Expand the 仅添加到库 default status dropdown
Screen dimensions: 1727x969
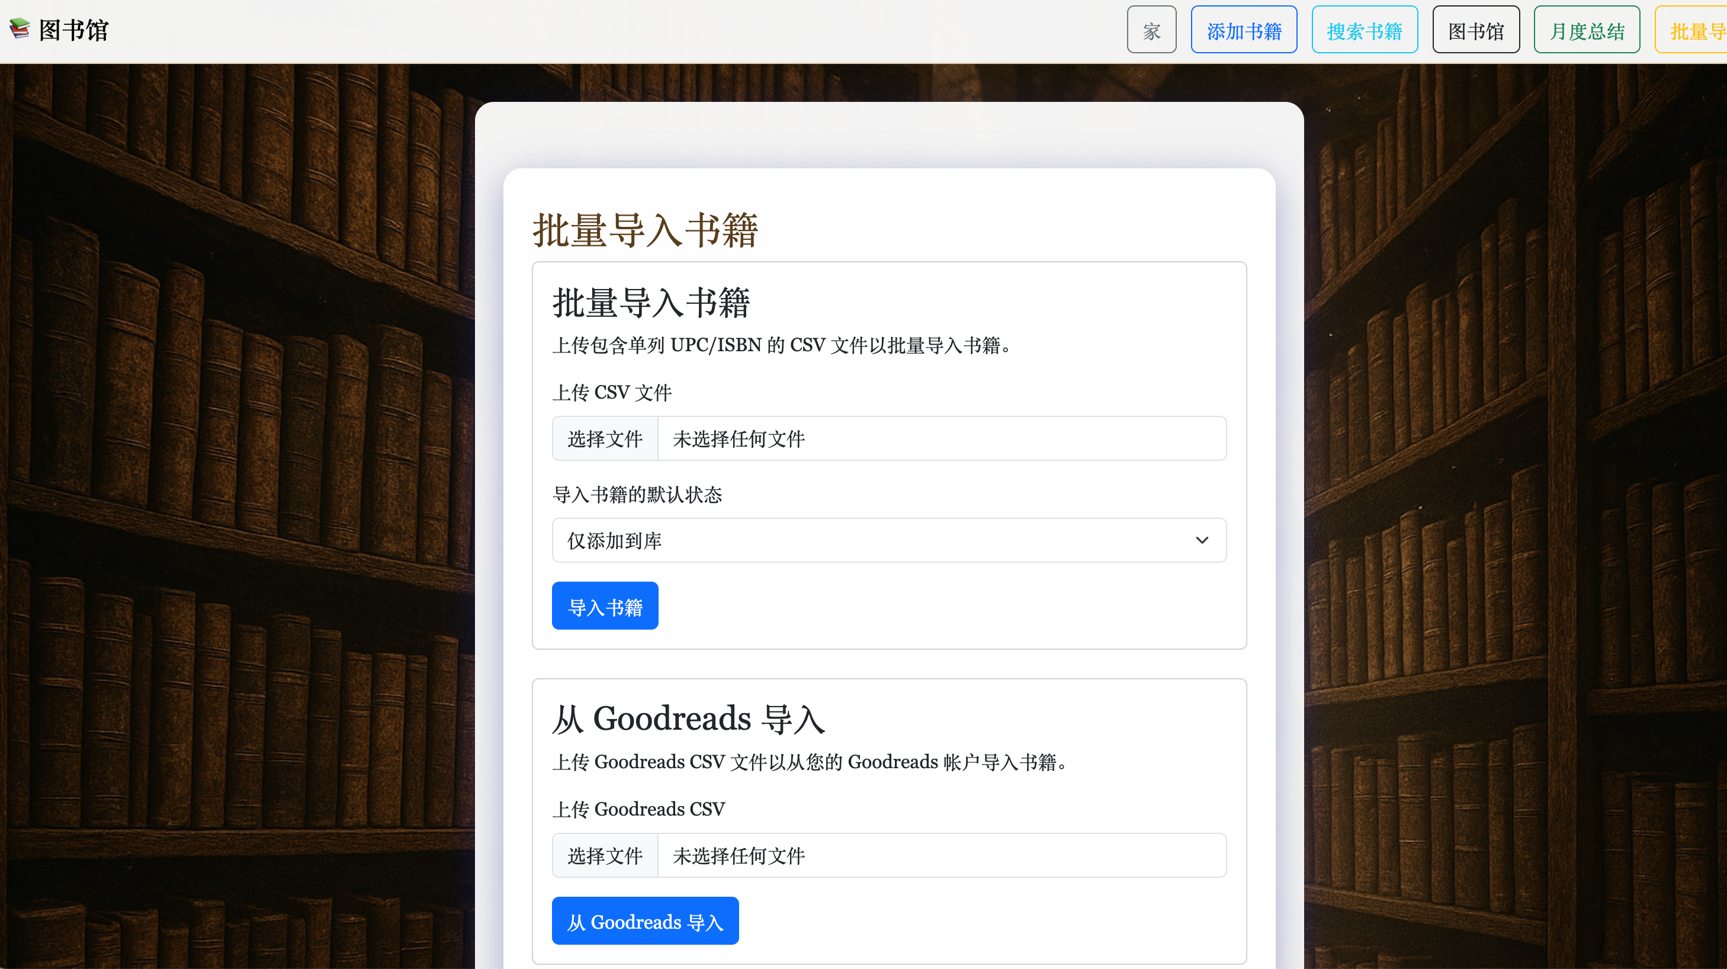[889, 541]
